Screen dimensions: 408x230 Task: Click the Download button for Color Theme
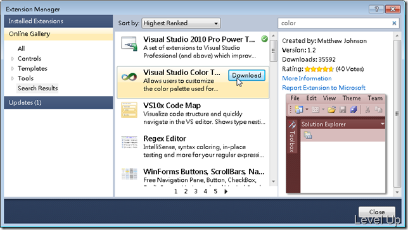[246, 75]
